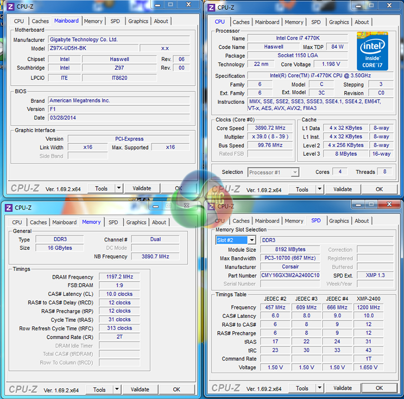
Task: Click the Corsair manufacturer value
Action: tap(290, 267)
